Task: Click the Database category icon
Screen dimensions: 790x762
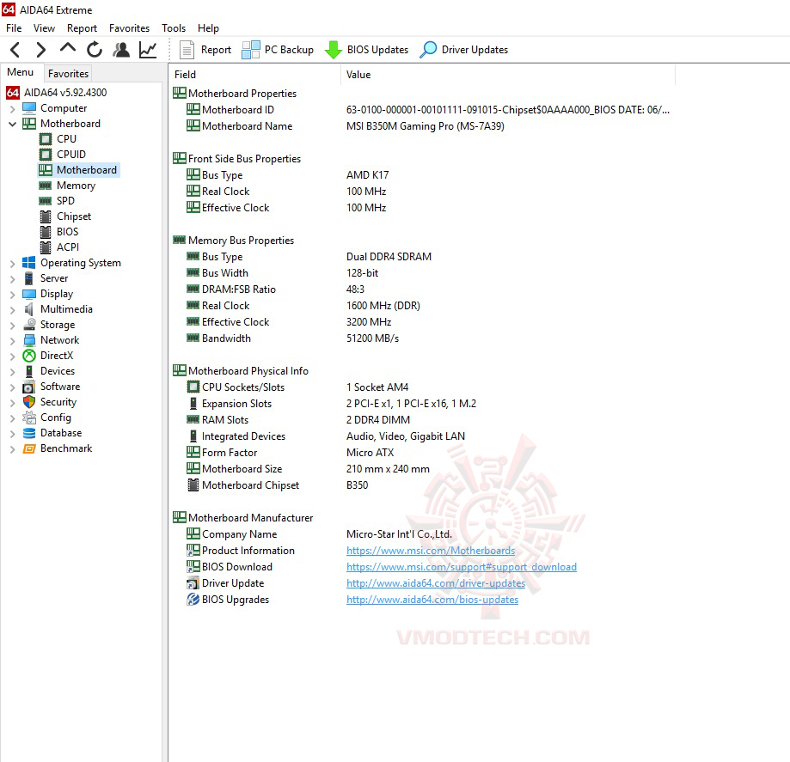Action: point(29,433)
